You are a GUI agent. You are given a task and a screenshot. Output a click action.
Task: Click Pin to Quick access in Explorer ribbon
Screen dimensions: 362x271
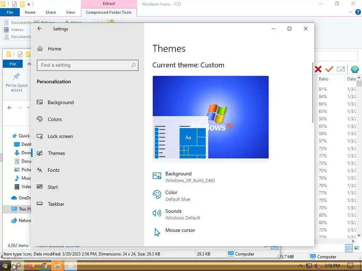click(x=17, y=82)
